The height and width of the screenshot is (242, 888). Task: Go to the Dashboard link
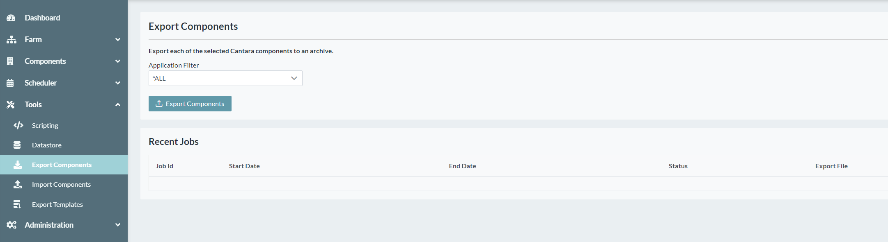[x=42, y=18]
